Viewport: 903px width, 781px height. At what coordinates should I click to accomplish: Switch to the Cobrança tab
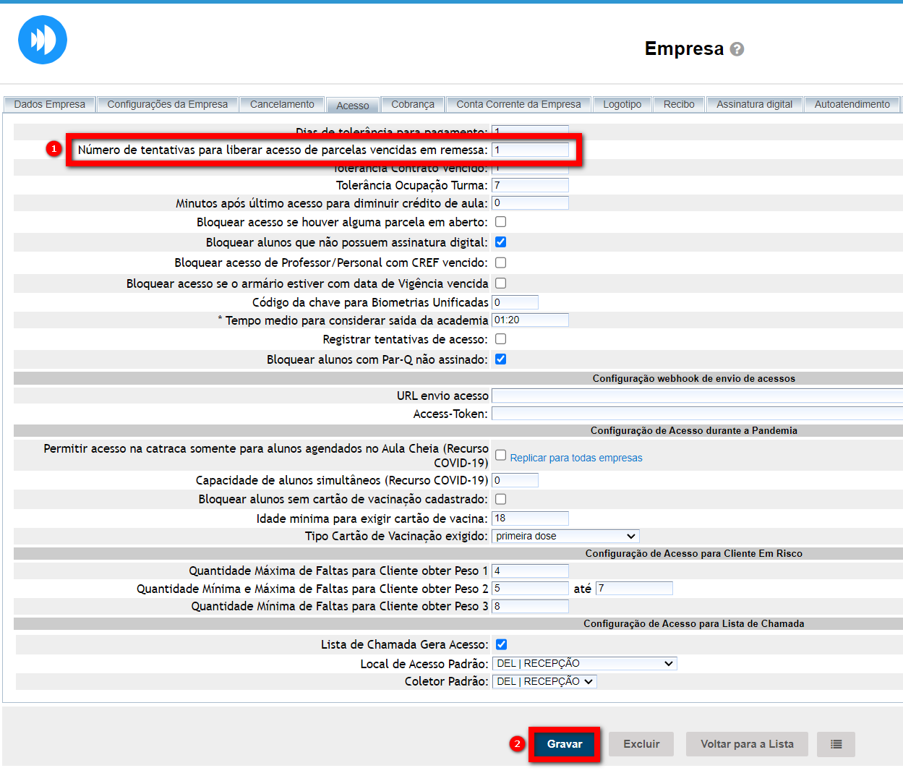[413, 105]
